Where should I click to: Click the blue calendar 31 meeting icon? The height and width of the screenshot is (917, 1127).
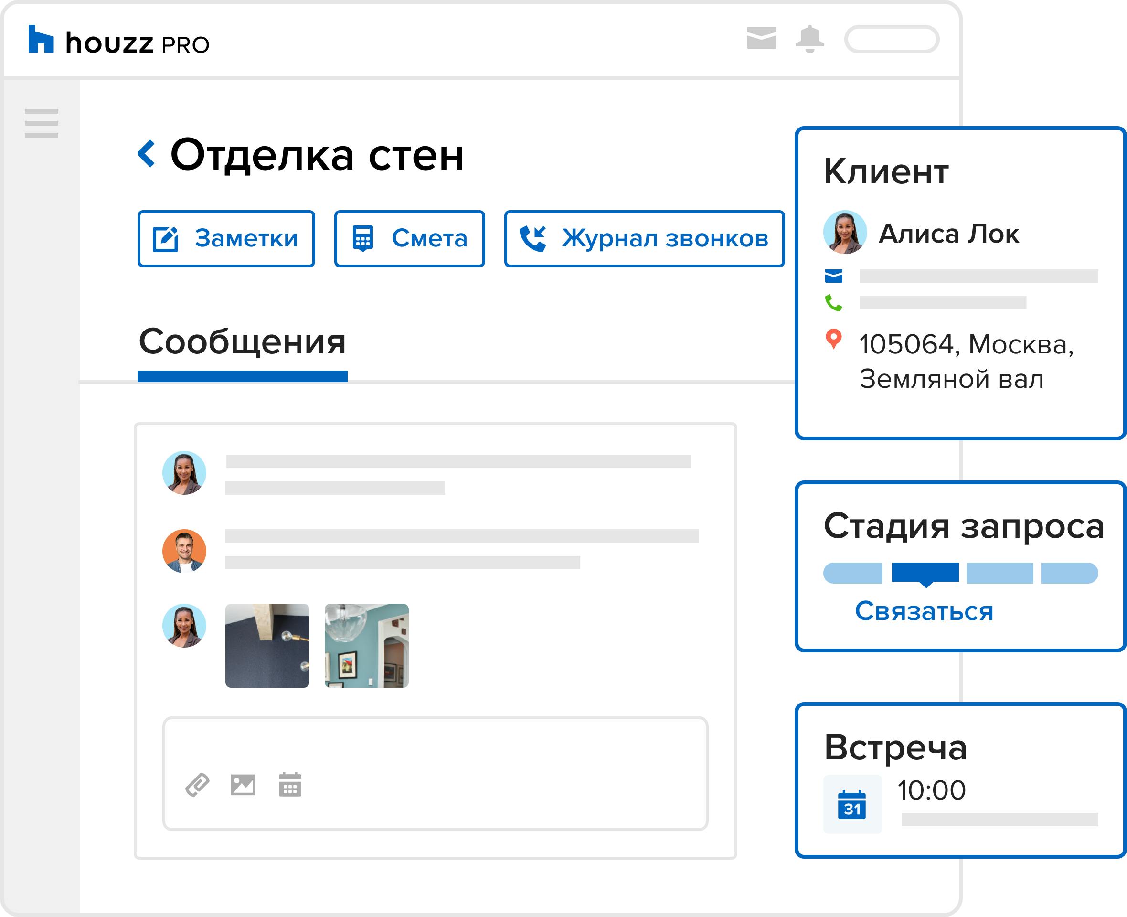[852, 804]
